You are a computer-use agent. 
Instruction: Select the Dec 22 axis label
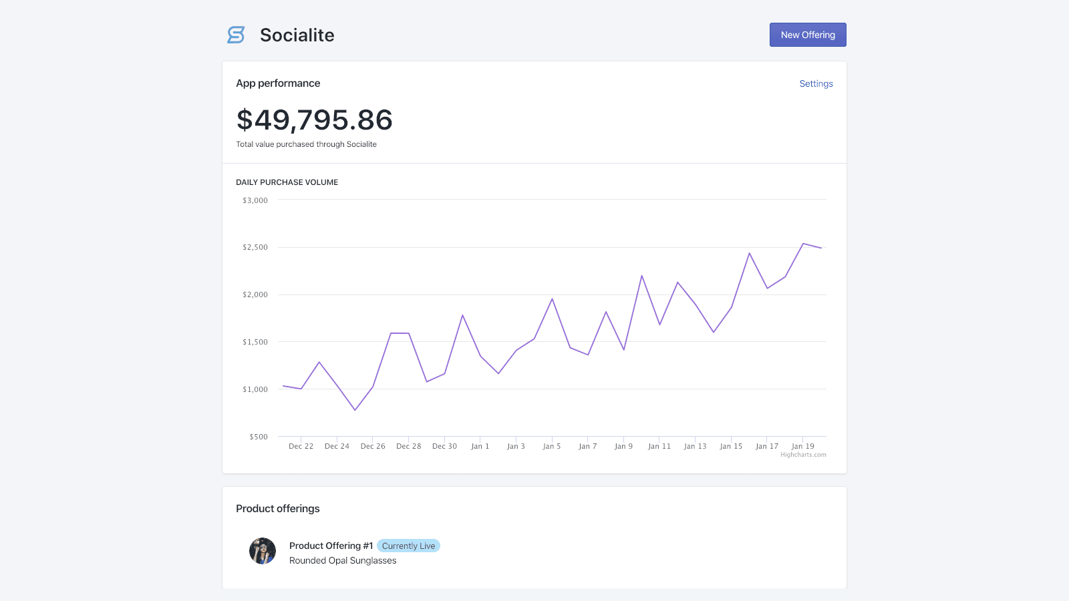(x=301, y=445)
